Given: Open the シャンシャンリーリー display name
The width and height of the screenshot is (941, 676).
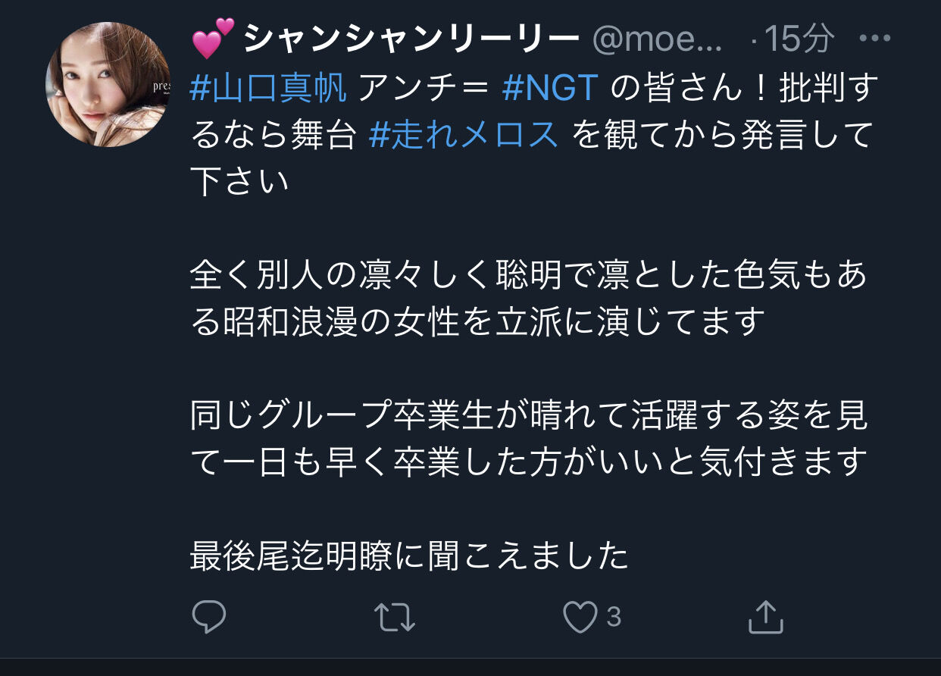Looking at the screenshot, I should tap(412, 39).
